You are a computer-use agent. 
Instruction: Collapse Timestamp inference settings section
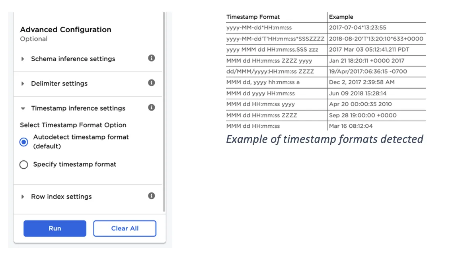(23, 109)
